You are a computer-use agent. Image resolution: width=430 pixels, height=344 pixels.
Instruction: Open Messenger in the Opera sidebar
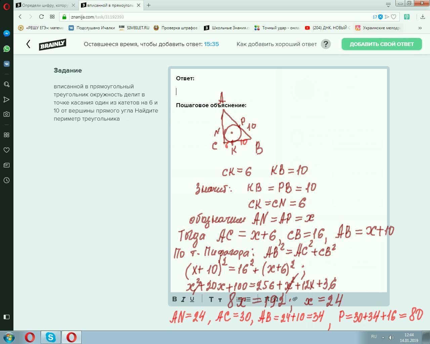coord(7,34)
